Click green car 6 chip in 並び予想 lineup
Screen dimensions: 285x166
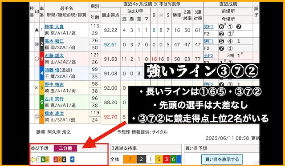[x=43, y=159]
